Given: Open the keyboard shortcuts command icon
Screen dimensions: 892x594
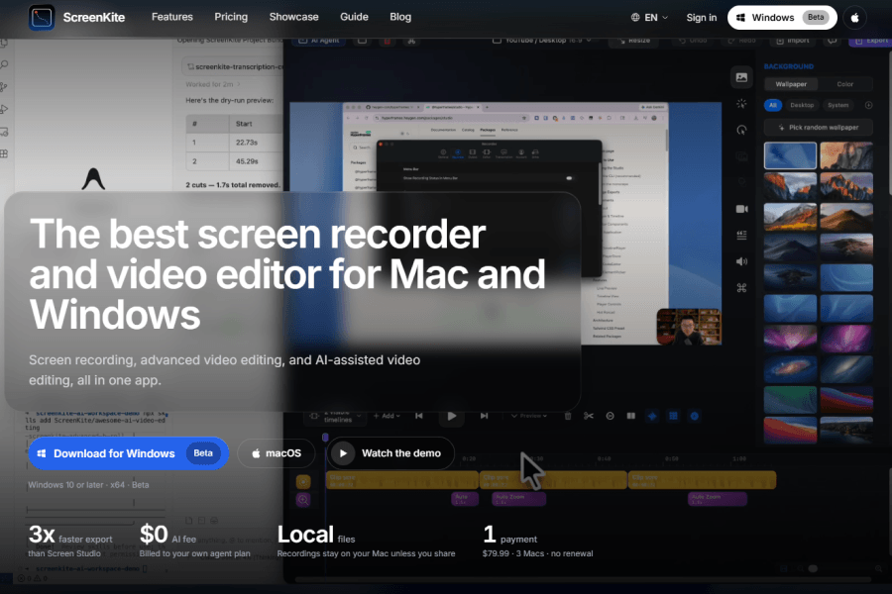Looking at the screenshot, I should tap(741, 288).
